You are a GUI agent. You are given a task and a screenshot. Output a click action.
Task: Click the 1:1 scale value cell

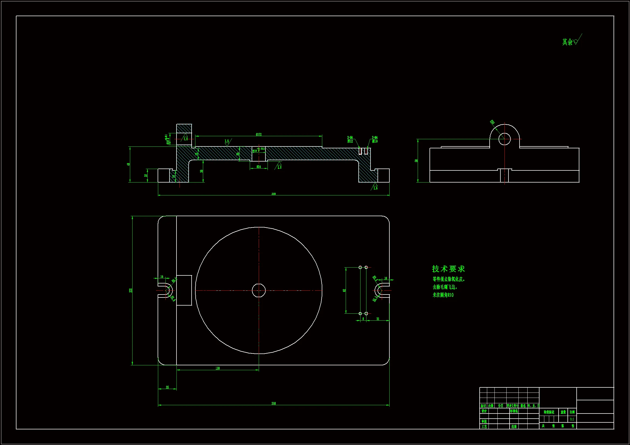click(572, 419)
